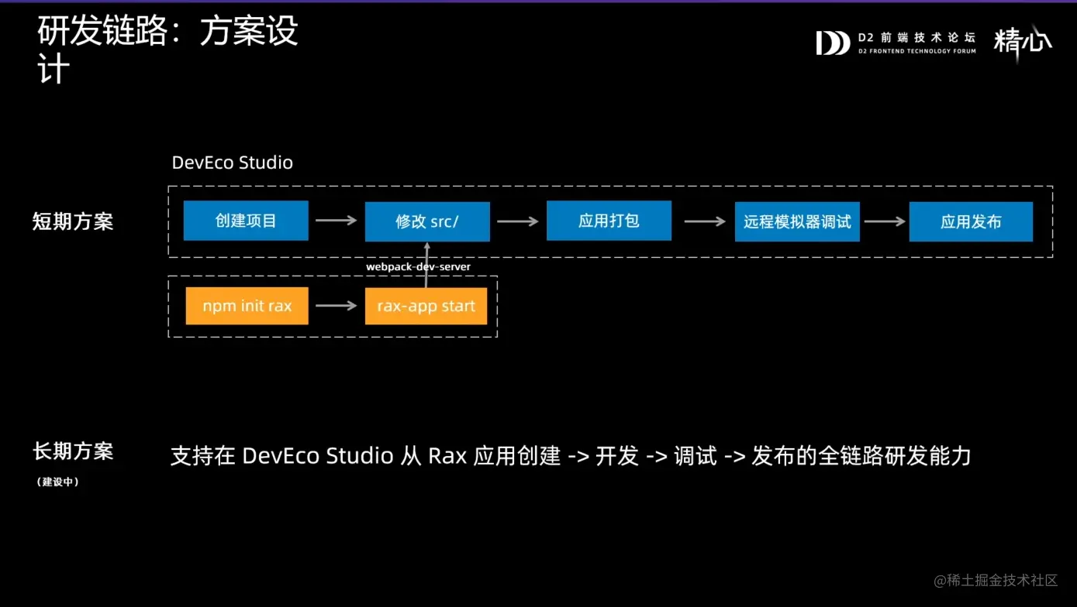The image size is (1077, 607).
Task: Click the 应用打包 step box
Action: pos(609,221)
